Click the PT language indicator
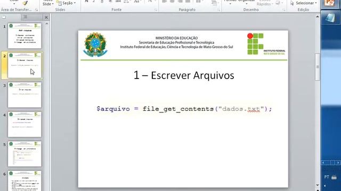Viewport: 341px width, 191px height. (x=327, y=177)
